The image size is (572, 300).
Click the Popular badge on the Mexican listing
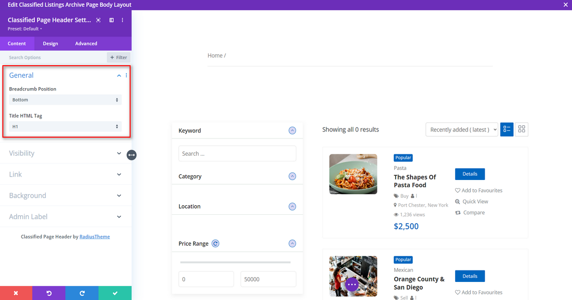403,260
